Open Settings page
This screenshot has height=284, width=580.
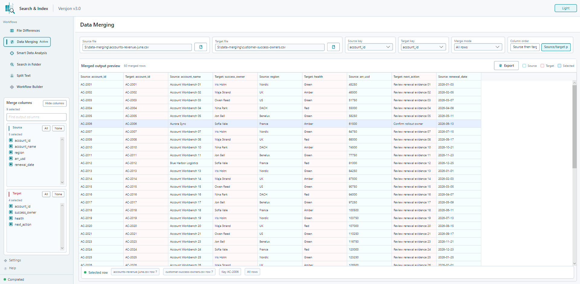(15, 260)
